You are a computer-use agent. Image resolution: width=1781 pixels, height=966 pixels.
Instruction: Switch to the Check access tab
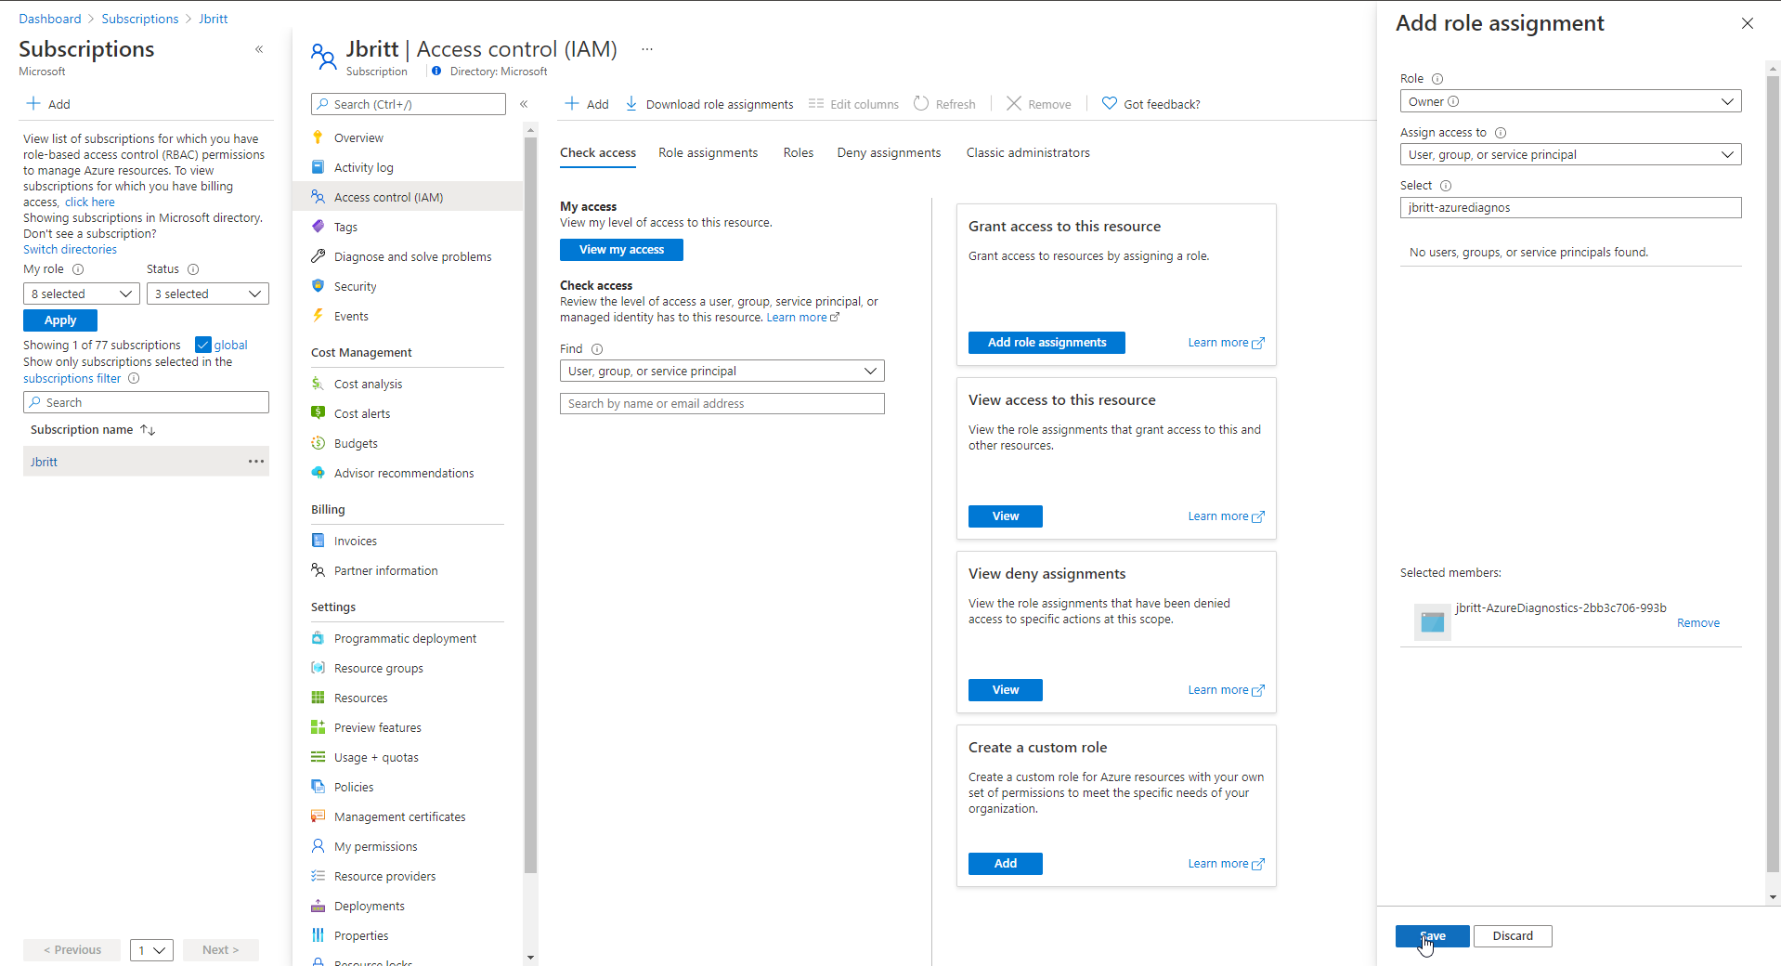click(598, 153)
